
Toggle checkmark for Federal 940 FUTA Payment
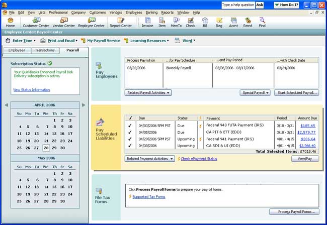point(130,126)
